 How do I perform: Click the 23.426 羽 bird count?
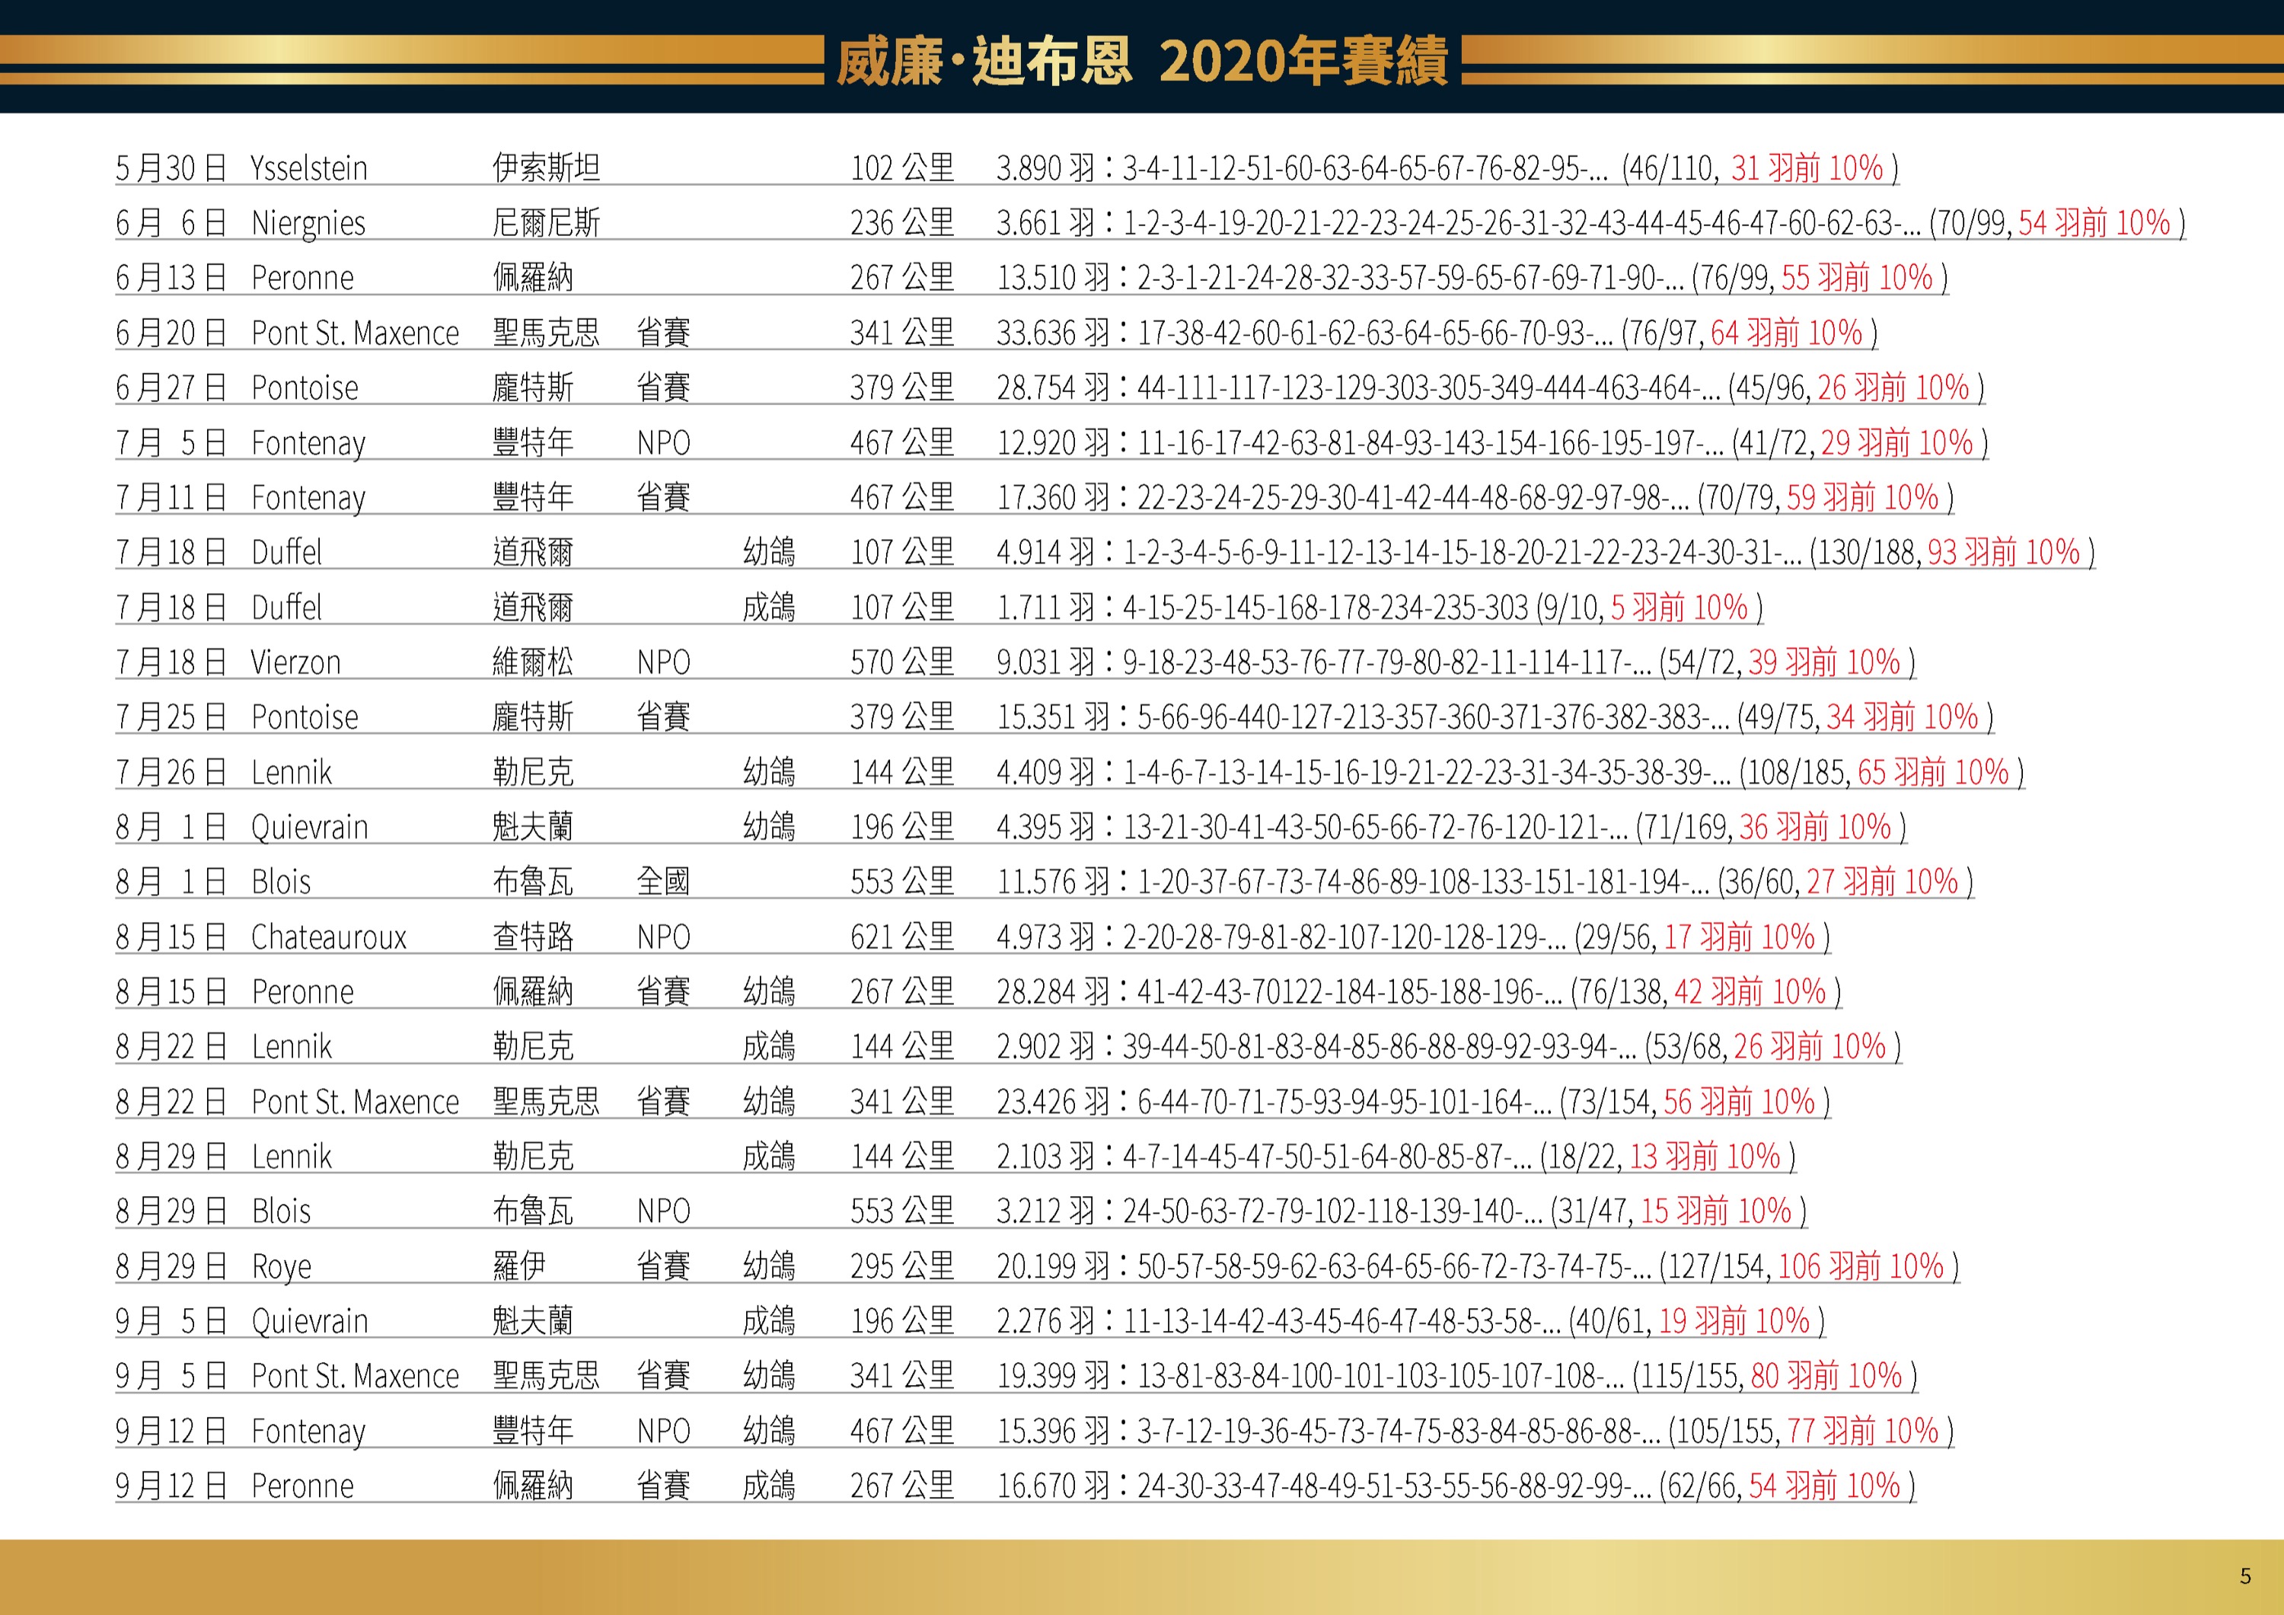1054,1102
